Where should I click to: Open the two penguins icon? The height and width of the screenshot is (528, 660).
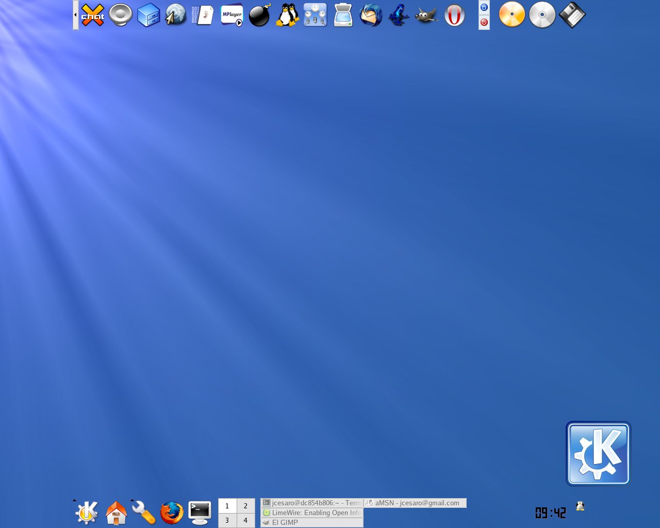coord(287,15)
